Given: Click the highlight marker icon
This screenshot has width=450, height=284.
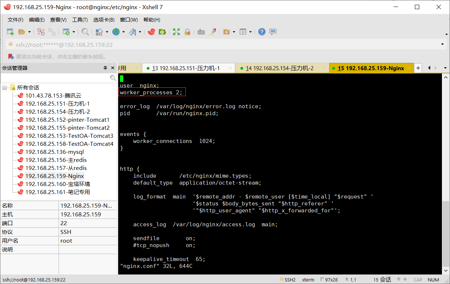Looking at the screenshot, I should [212, 32].
